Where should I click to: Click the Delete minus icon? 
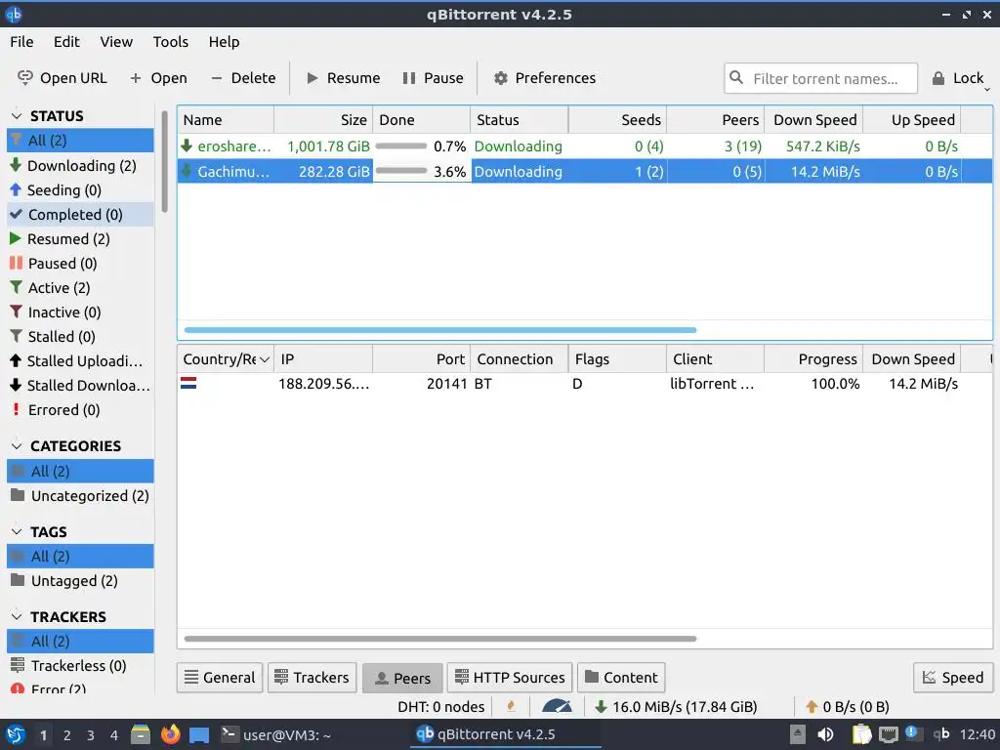point(216,78)
